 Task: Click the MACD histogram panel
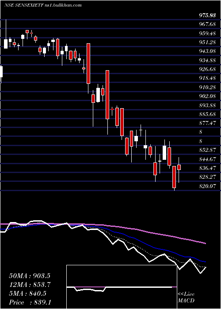point(122,287)
